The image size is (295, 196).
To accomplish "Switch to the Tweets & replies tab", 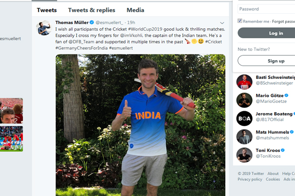I will point(91,10).
